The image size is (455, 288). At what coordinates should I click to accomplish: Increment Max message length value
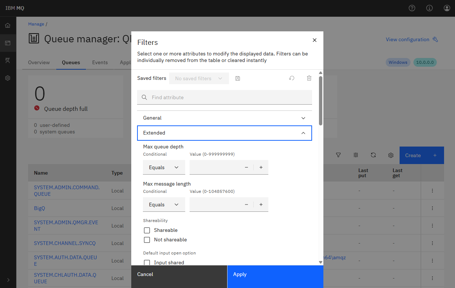[261, 205]
